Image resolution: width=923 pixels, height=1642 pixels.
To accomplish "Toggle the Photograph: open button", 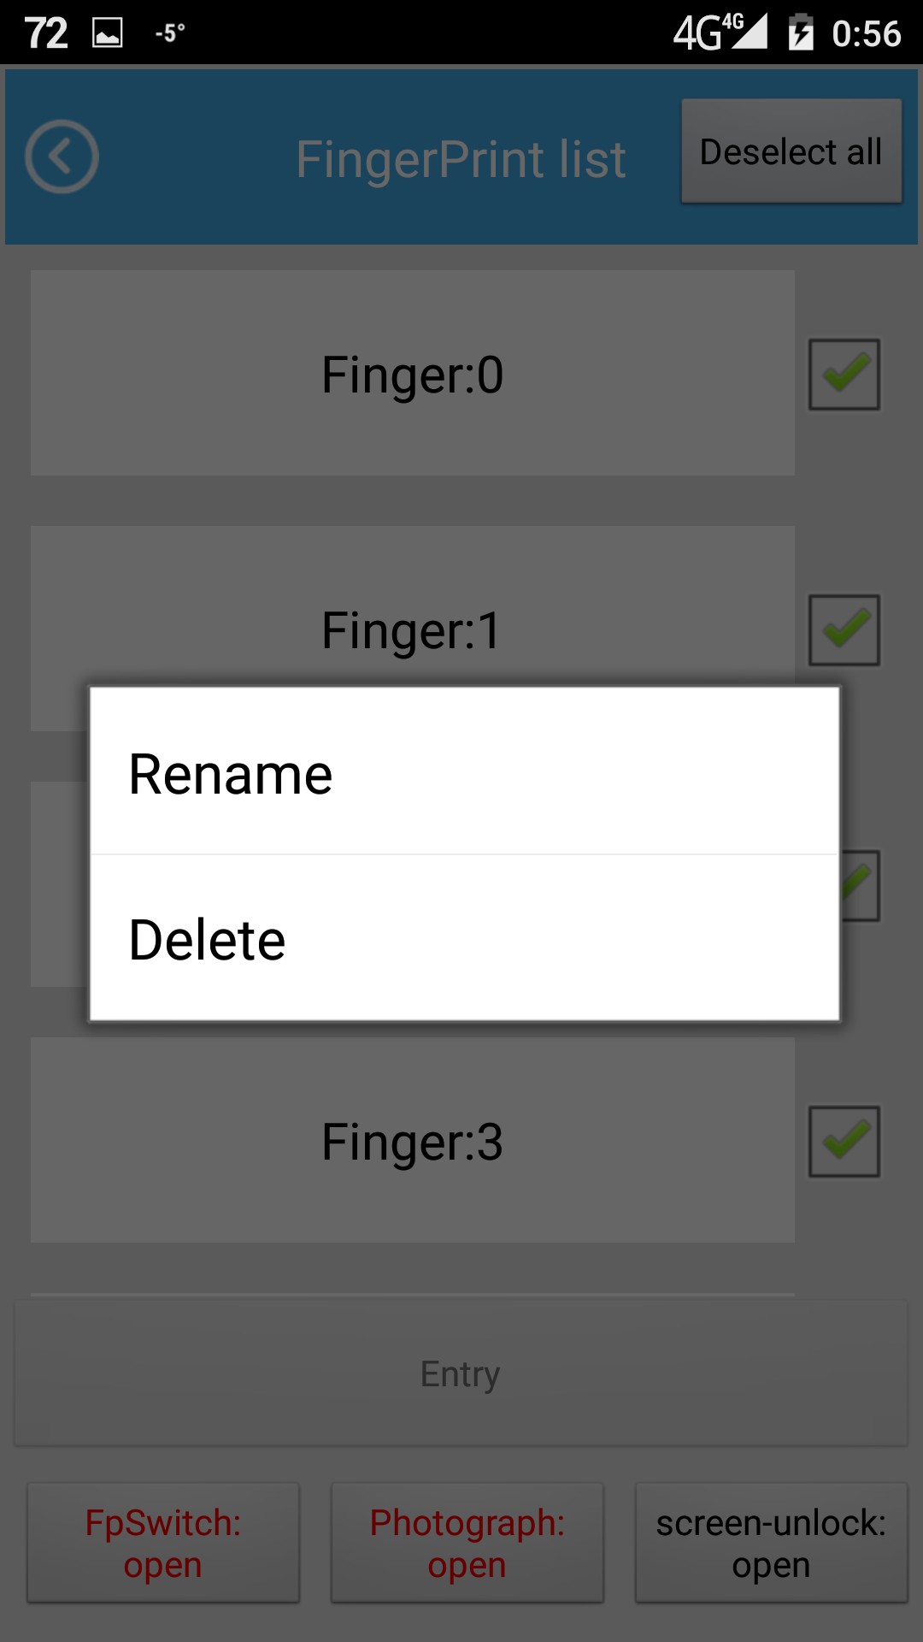I will [467, 1543].
